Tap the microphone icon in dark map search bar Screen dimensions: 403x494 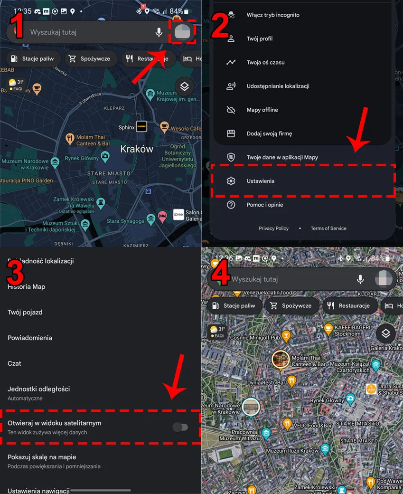coord(159,32)
